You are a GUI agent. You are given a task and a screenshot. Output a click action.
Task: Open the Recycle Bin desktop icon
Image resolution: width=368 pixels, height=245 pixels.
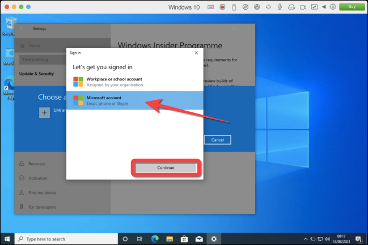pos(9,24)
